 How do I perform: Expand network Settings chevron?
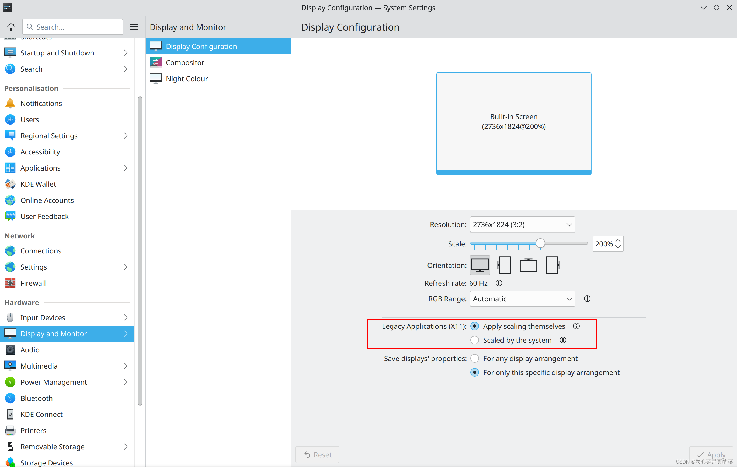point(126,267)
